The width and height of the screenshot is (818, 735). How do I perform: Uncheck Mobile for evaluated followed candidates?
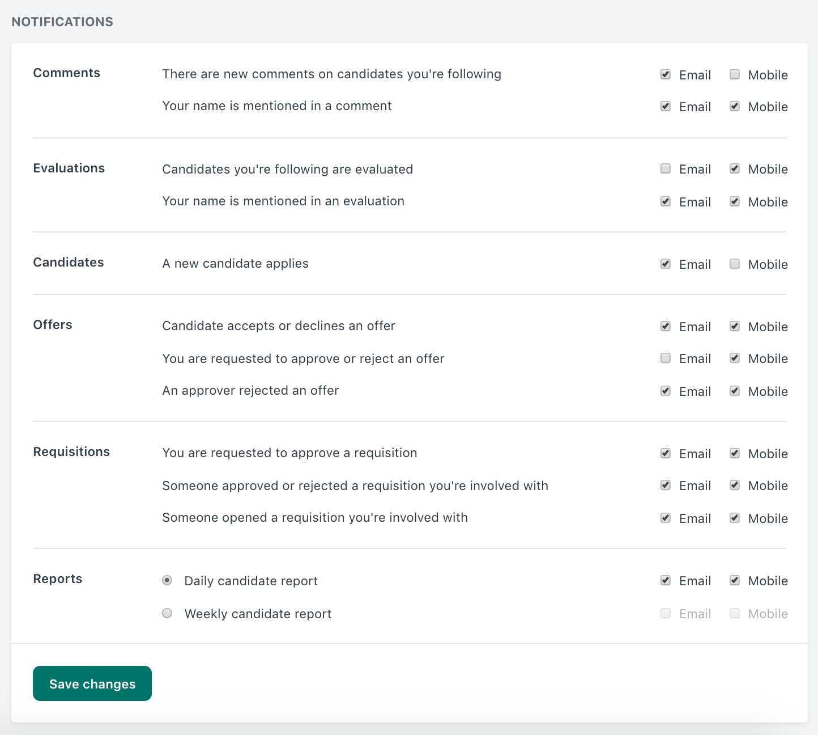(x=735, y=168)
